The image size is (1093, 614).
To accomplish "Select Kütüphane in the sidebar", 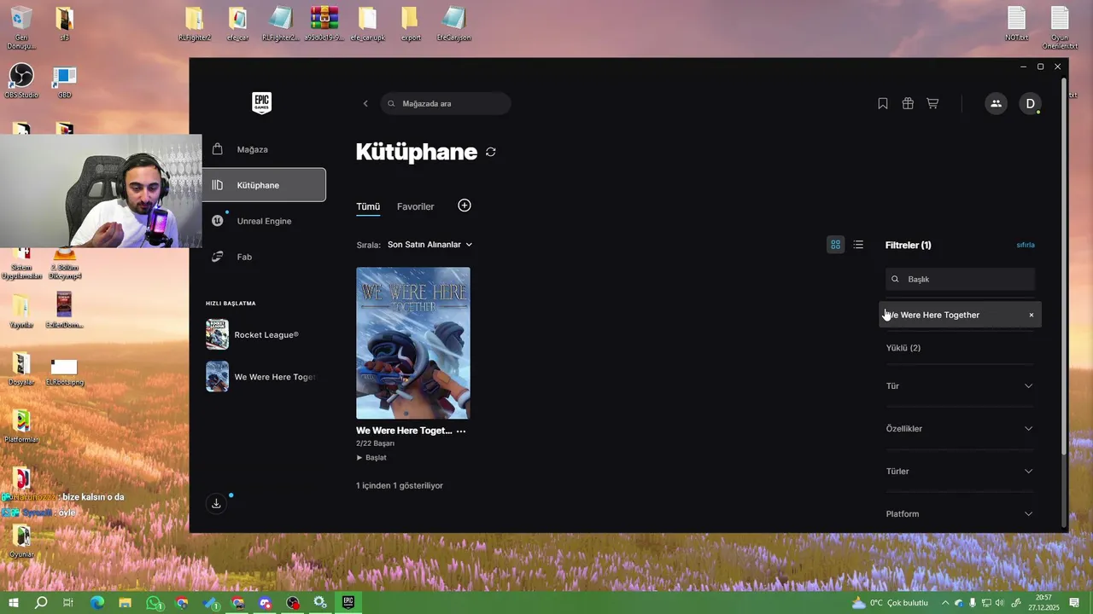I will (264, 185).
